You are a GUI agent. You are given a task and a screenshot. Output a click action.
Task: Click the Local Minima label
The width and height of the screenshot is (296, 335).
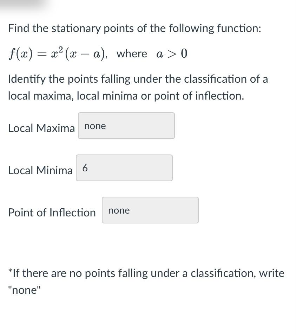(40, 170)
